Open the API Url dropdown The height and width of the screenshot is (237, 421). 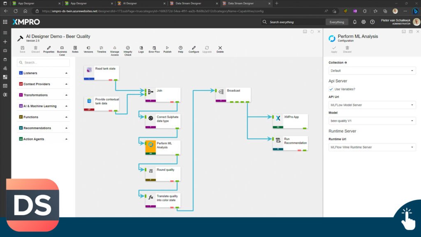(372, 105)
